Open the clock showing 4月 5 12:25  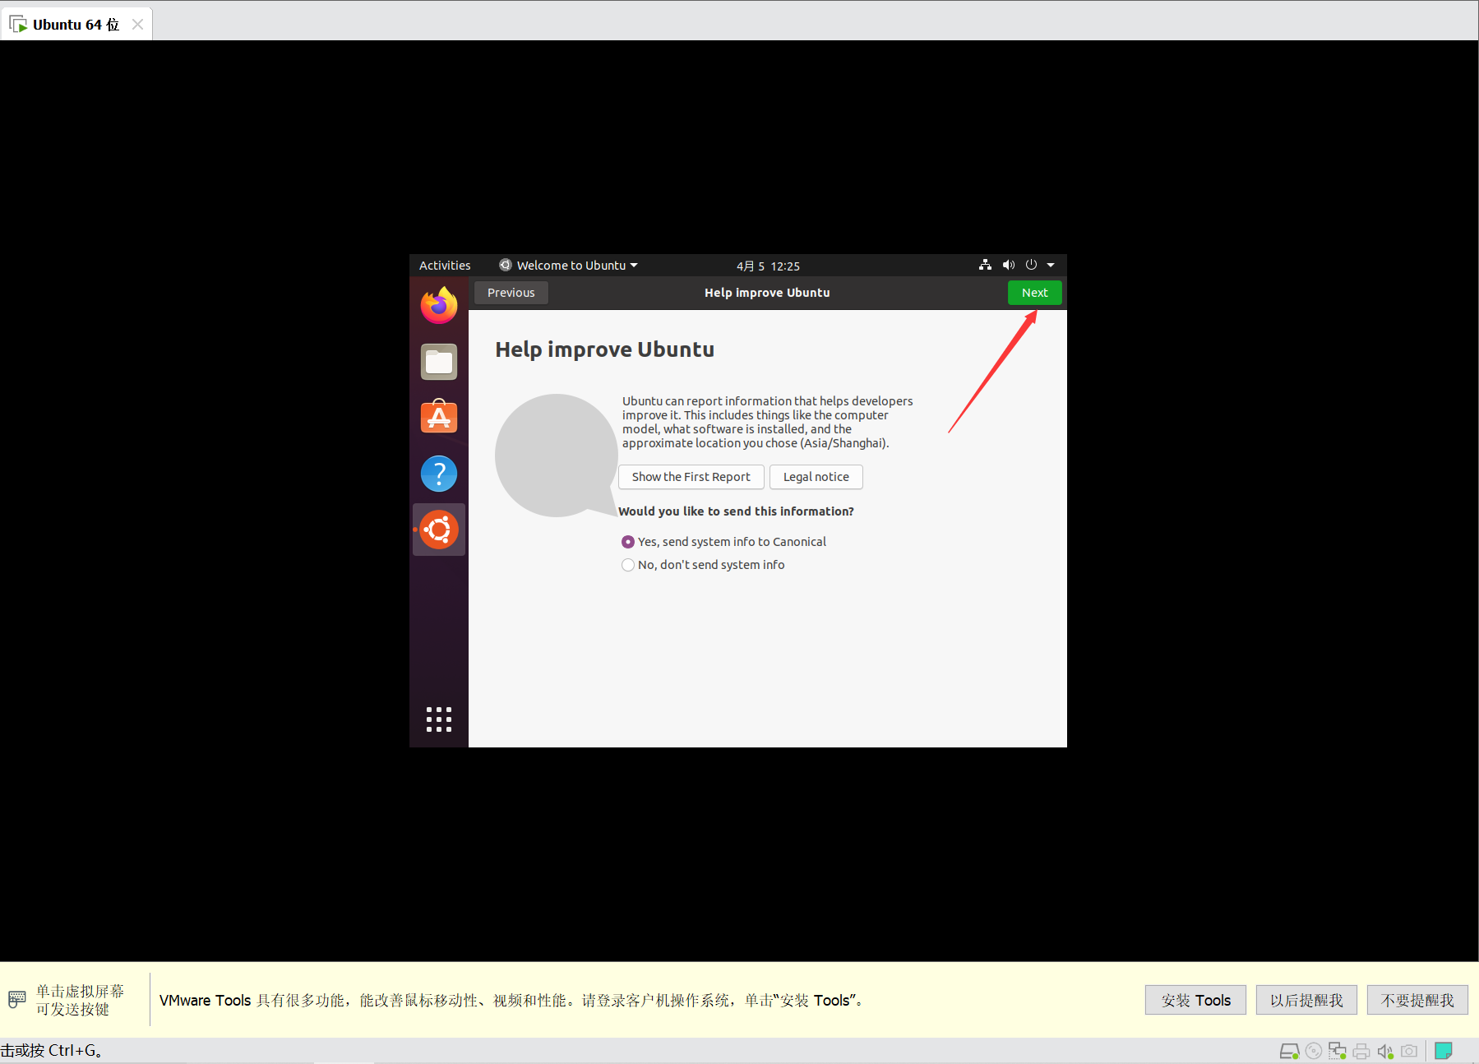[768, 266]
